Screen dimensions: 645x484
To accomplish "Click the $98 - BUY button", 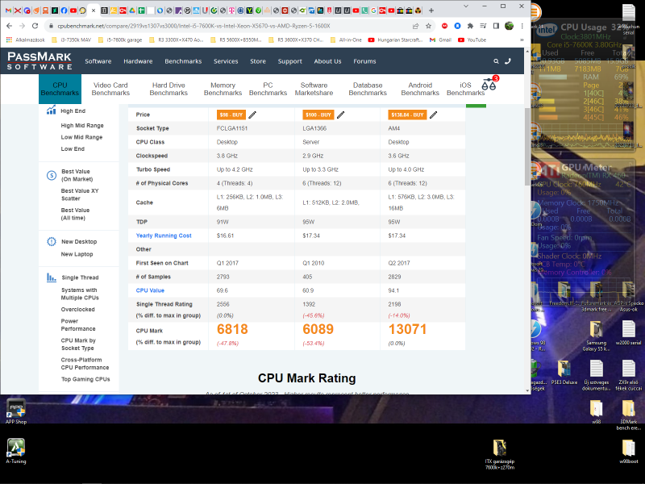I will click(231, 115).
